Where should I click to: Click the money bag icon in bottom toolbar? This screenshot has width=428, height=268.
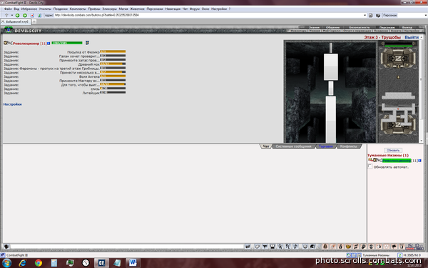(x=340, y=247)
